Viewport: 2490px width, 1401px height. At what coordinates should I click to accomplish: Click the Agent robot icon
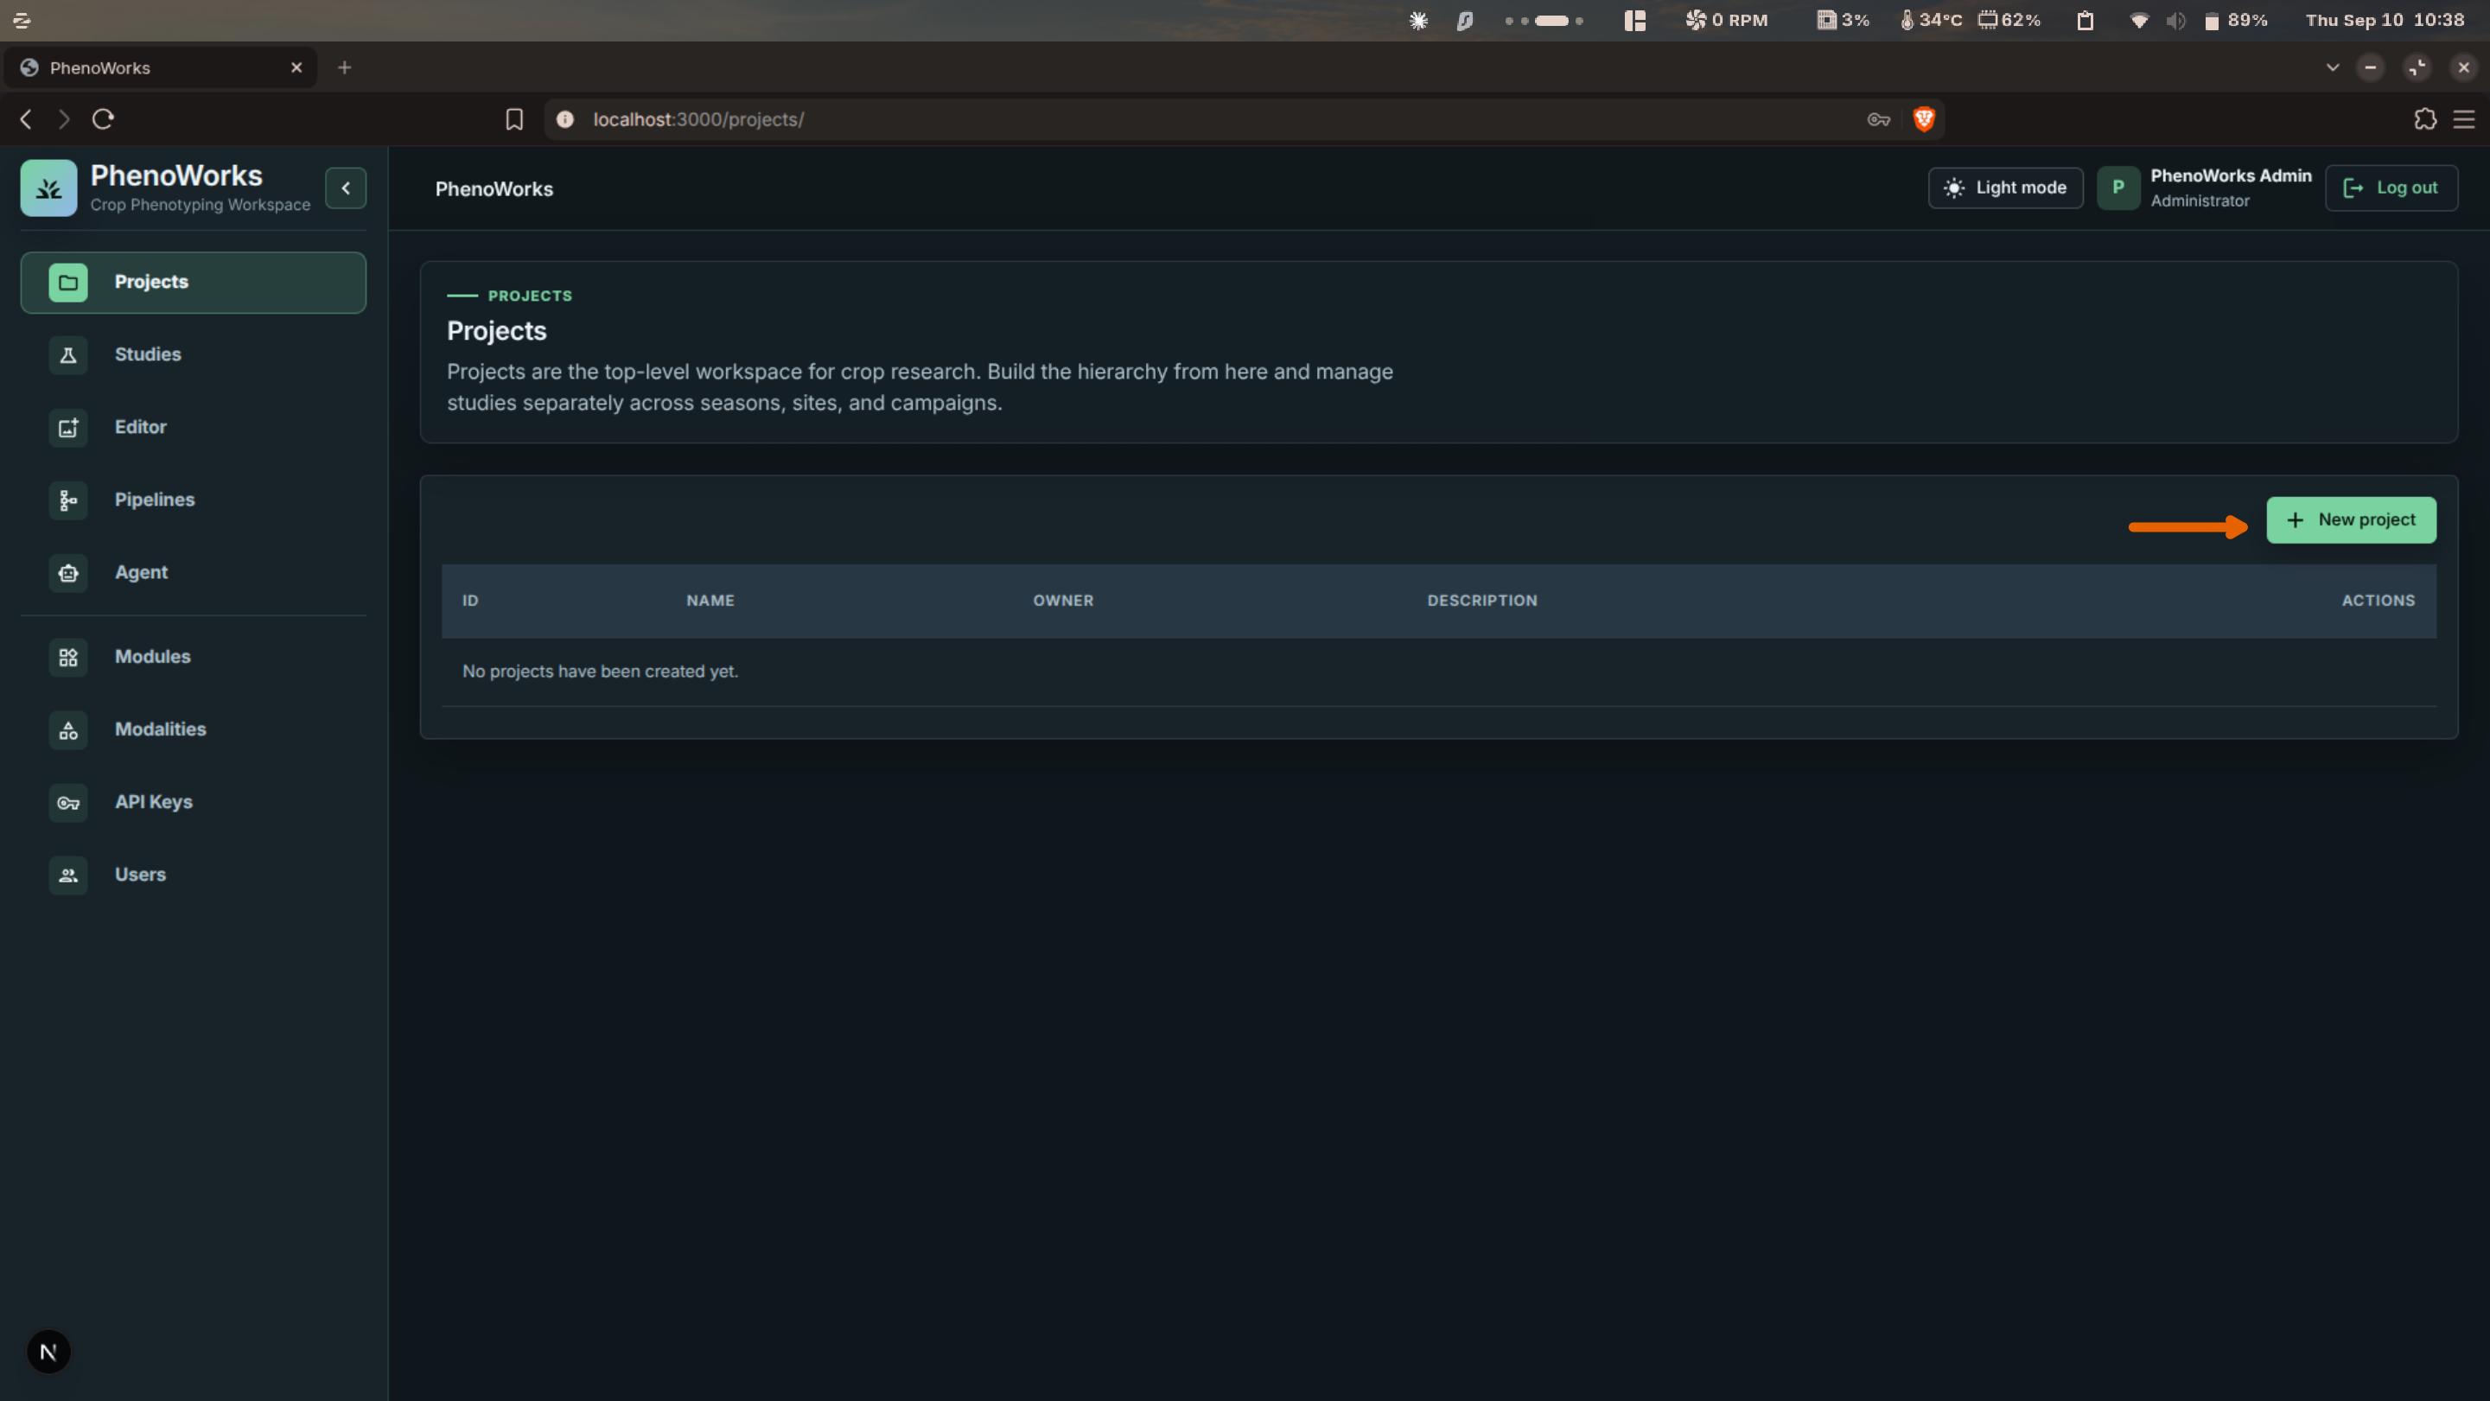[x=67, y=572]
